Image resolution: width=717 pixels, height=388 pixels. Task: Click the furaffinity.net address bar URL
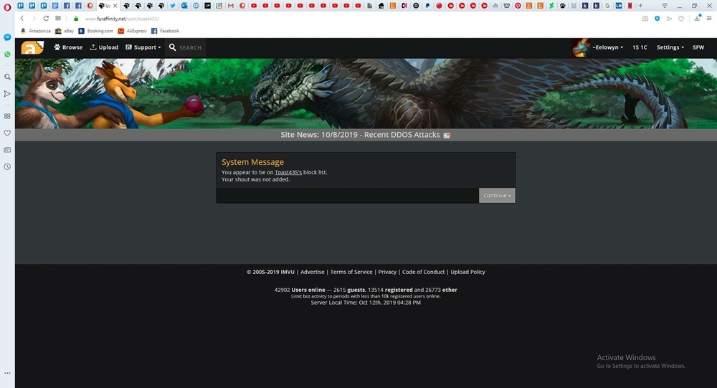pyautogui.click(x=122, y=19)
